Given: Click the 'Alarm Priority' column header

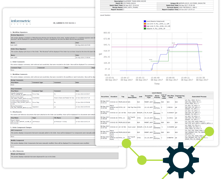Looking at the screenshot, I should pyautogui.click(x=157, y=97).
